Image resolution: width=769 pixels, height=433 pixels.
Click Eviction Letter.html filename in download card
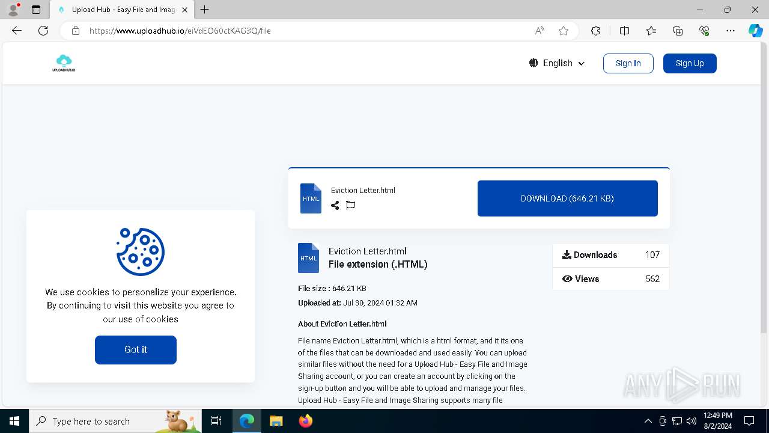[x=363, y=190]
